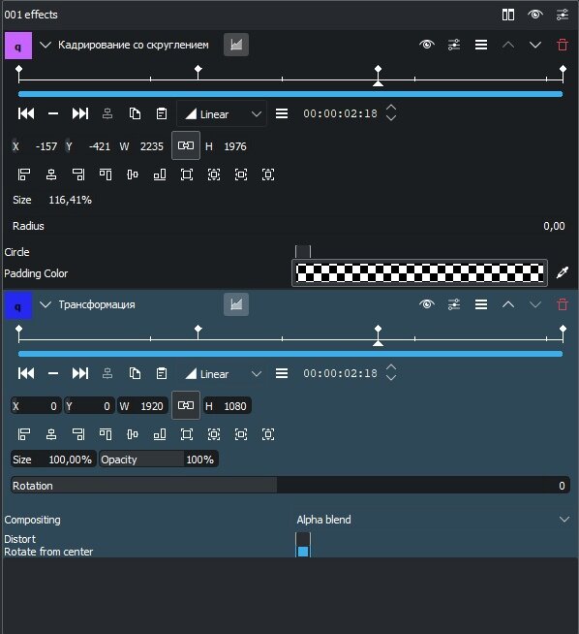The height and width of the screenshot is (634, 579).
Task: Open presets sliders for Трансформация
Action: pos(454,304)
